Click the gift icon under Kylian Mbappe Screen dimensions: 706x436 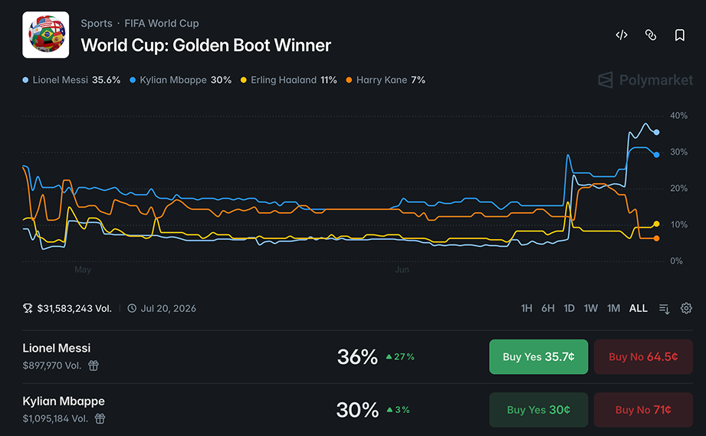coord(100,418)
